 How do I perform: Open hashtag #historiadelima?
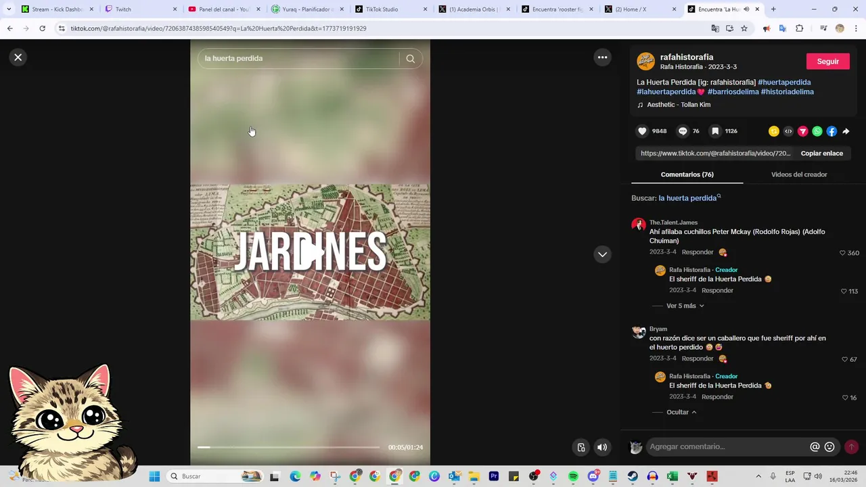787,91
